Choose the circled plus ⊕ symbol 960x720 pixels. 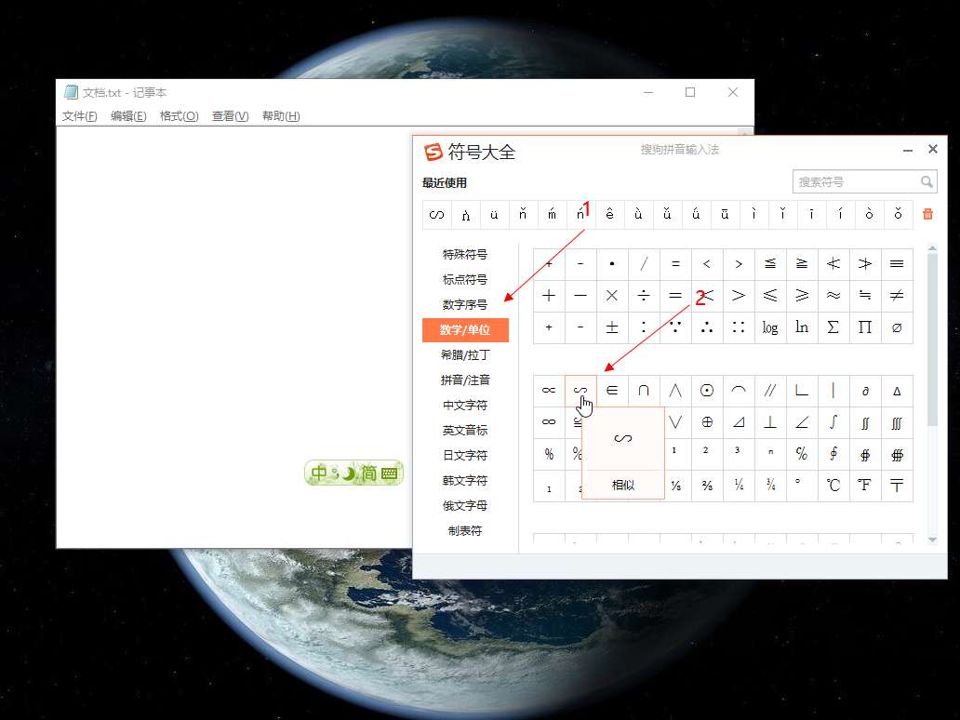click(x=707, y=422)
